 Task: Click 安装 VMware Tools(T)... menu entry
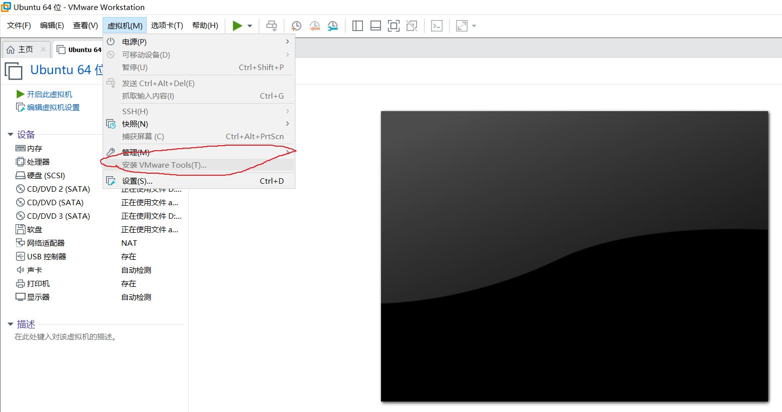click(199, 165)
